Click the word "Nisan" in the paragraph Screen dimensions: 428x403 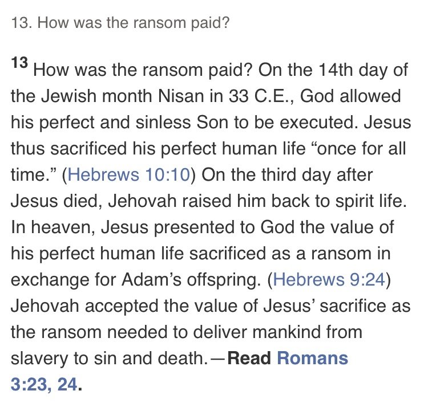point(181,96)
